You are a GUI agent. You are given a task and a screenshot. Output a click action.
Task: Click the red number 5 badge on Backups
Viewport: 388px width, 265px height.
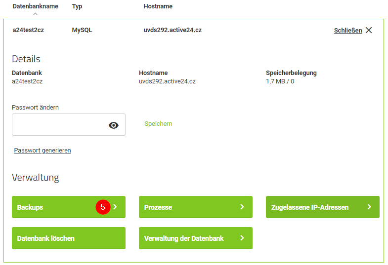[x=102, y=207]
